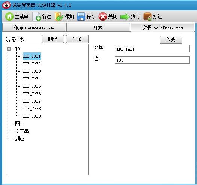Select IDB_TAB4 in the resource tree

click(32, 79)
